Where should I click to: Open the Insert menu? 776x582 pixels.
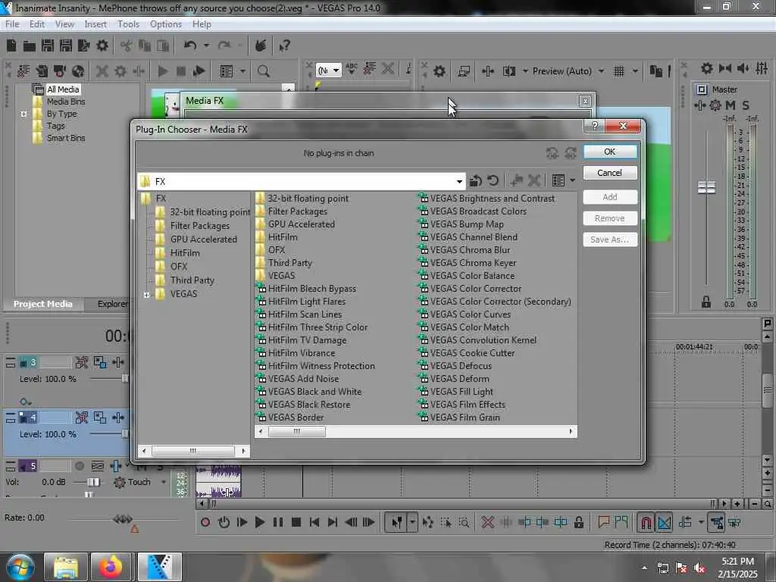coord(95,24)
